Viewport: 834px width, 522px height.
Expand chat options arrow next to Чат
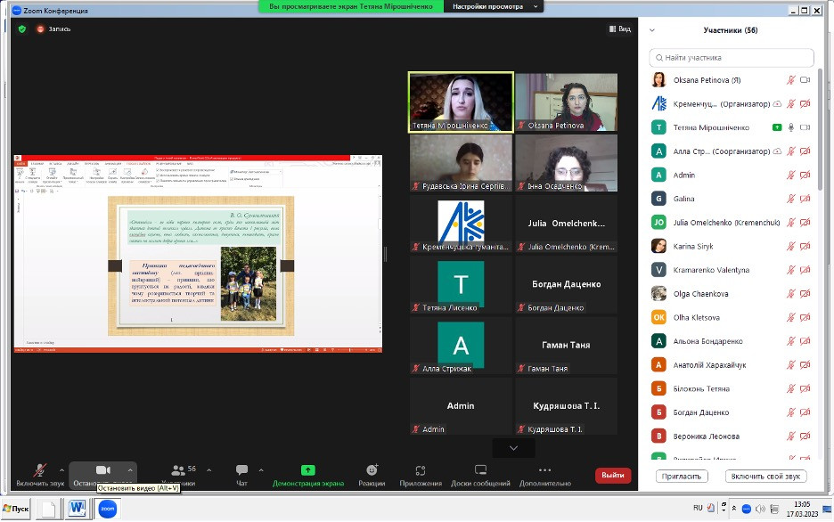(260, 470)
